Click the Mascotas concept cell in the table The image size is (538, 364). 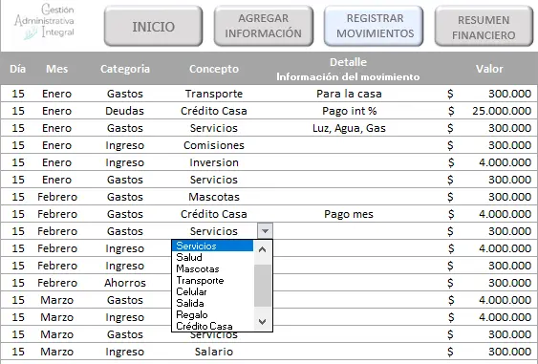[214, 197]
